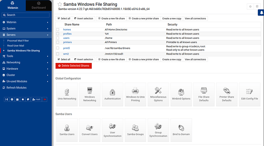
Task: Click the '/mnt/n150/ssd1' path cell
Action: pyautogui.click(x=114, y=54)
